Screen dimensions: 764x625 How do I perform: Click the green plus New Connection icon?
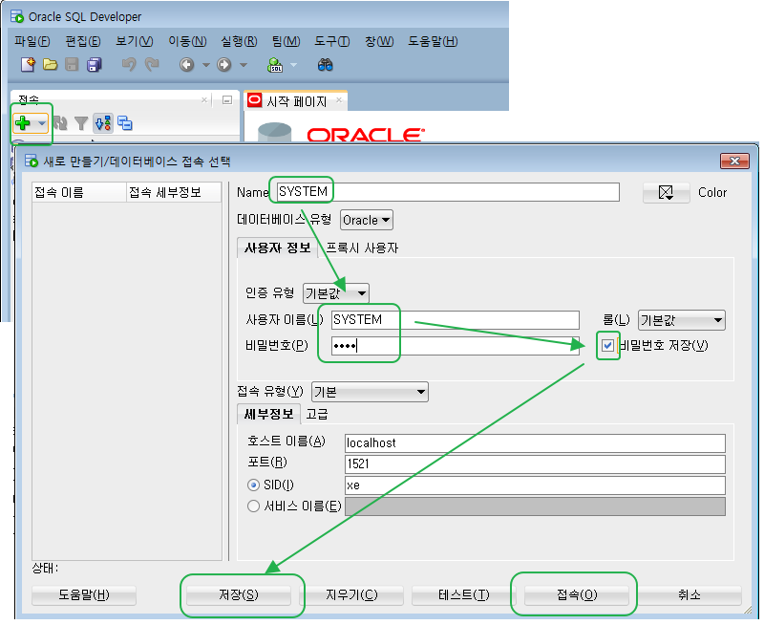22,123
